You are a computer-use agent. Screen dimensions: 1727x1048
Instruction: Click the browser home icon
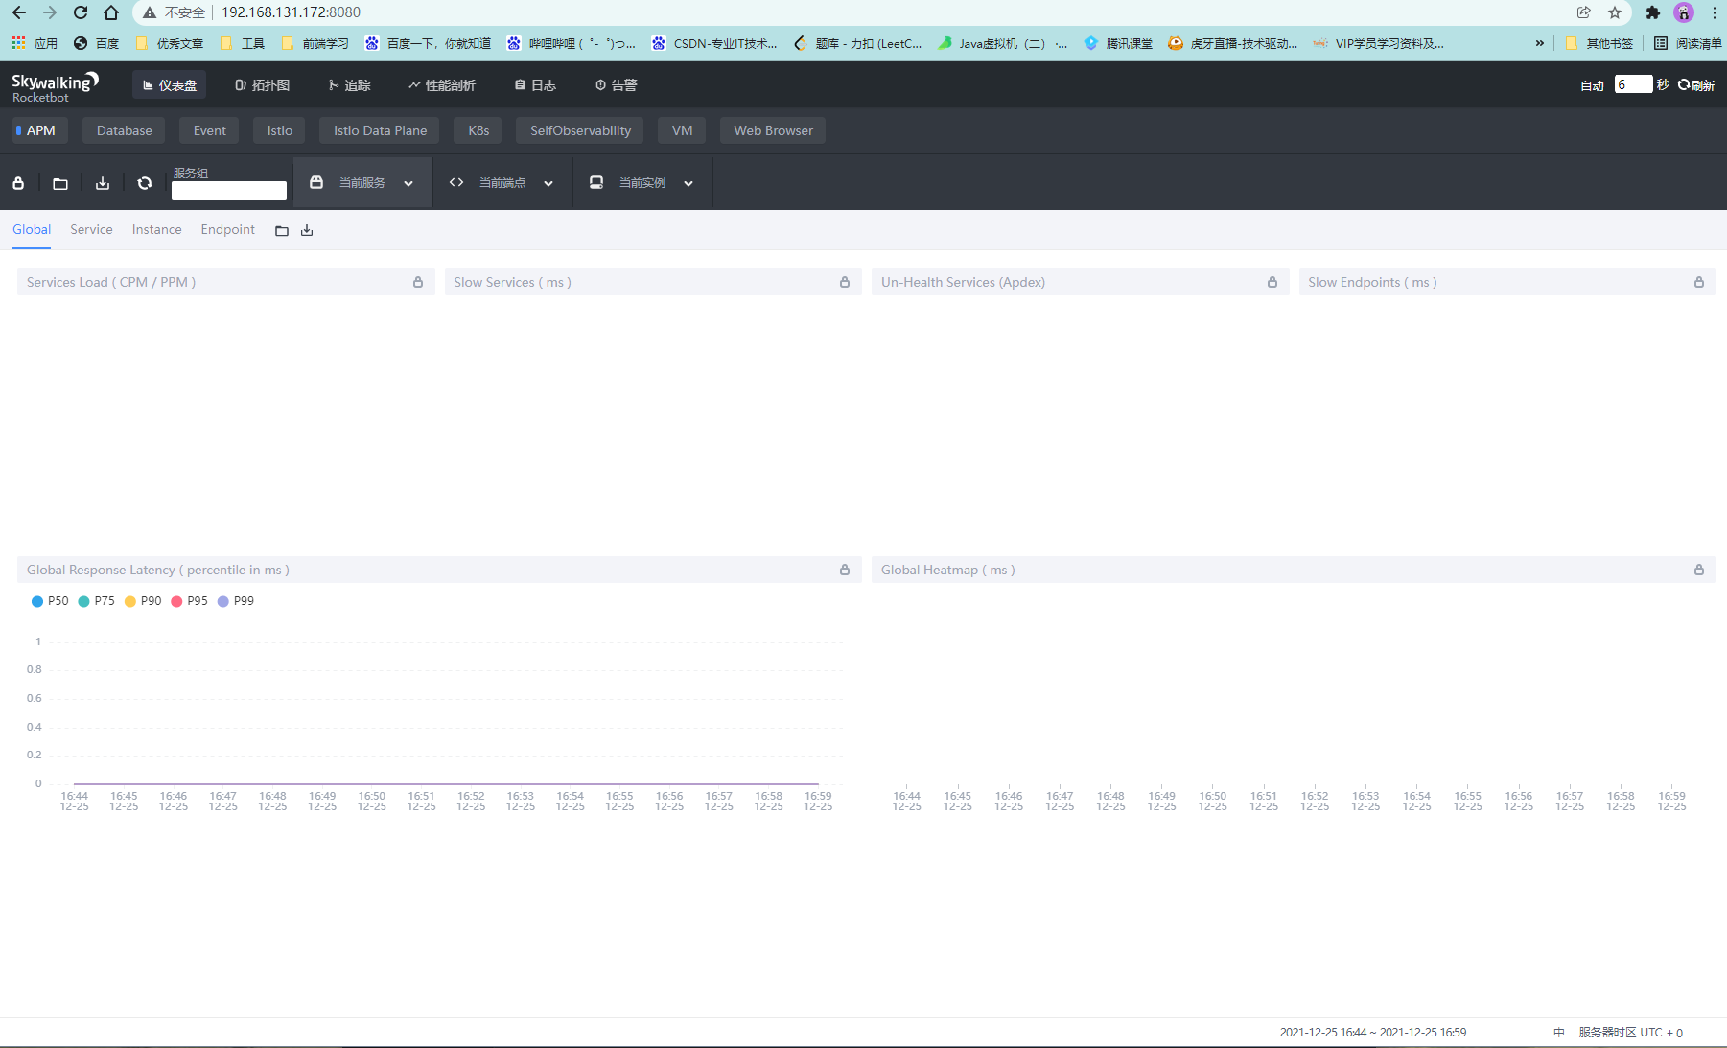tap(111, 12)
